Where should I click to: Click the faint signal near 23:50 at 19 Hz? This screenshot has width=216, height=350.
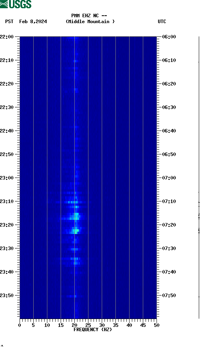(x=71, y=296)
